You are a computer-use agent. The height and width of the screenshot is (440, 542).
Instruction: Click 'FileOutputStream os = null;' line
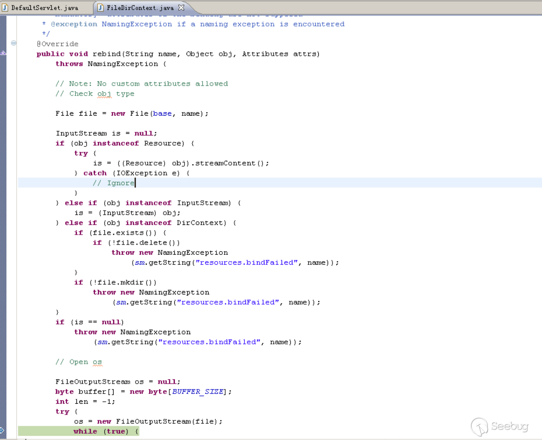[x=118, y=382]
